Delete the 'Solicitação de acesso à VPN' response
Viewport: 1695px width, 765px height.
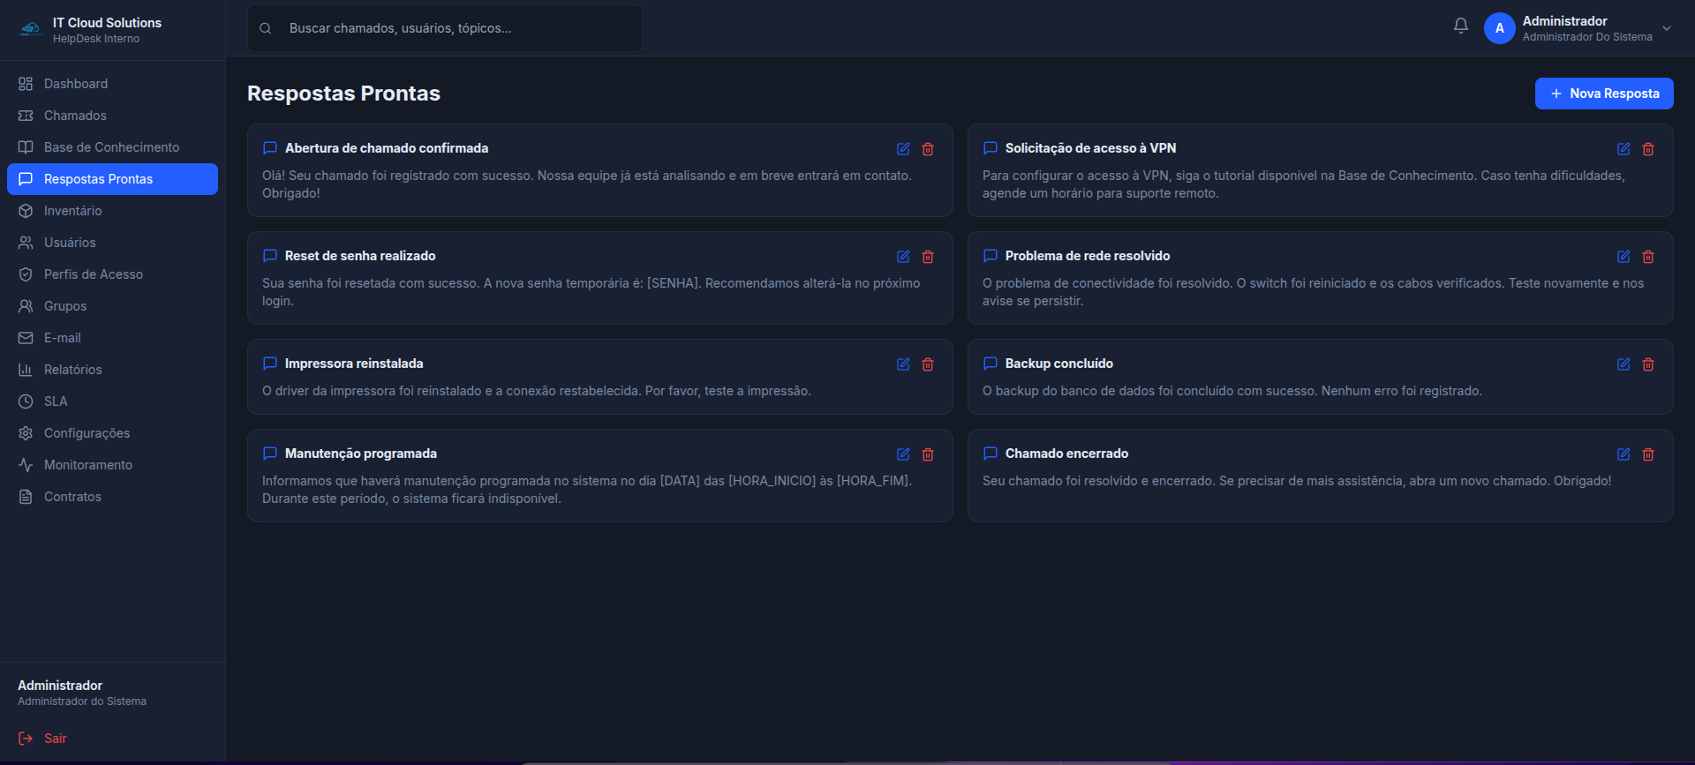[x=1648, y=149]
